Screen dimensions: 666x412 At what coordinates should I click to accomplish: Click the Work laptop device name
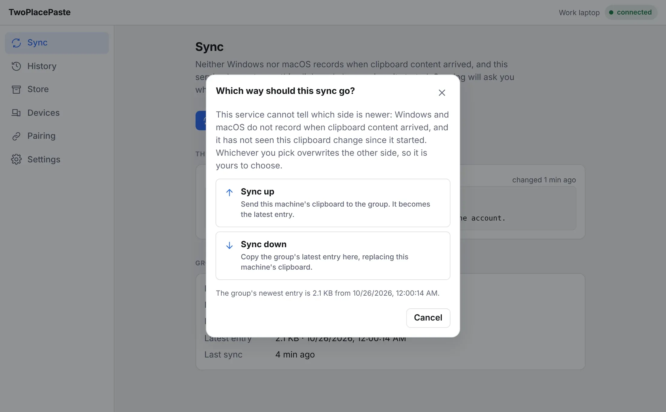tap(579, 12)
